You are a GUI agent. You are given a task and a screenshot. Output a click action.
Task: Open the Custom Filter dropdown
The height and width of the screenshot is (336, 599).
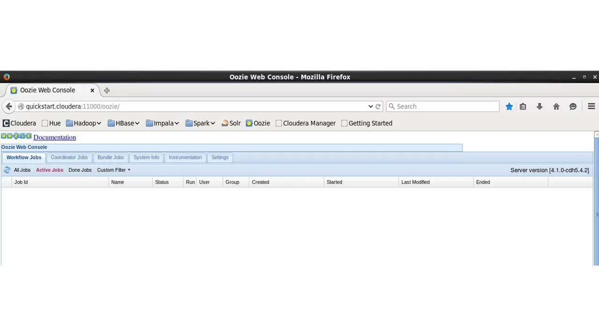114,170
